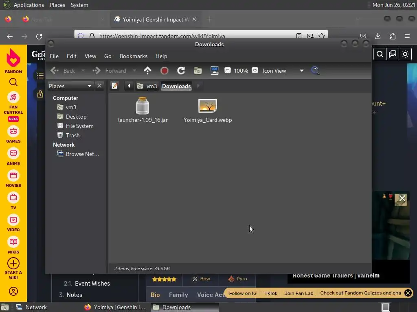Open the File menu
This screenshot has width=417, height=312.
(54, 56)
